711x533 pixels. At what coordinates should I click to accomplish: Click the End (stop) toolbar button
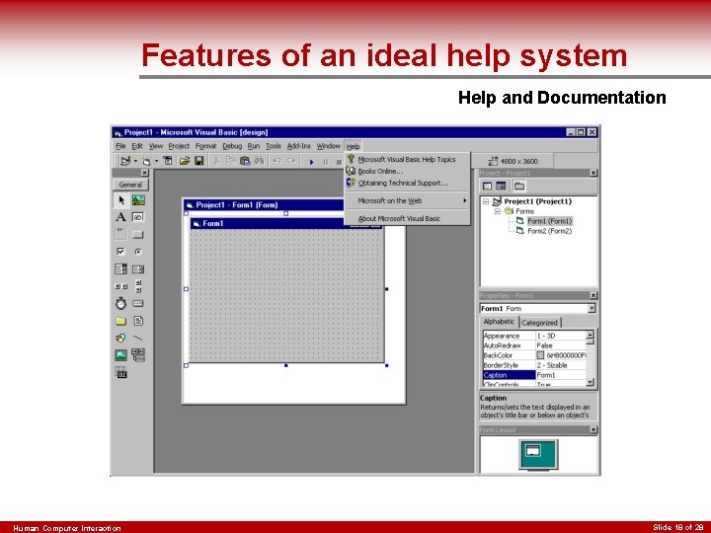click(339, 162)
